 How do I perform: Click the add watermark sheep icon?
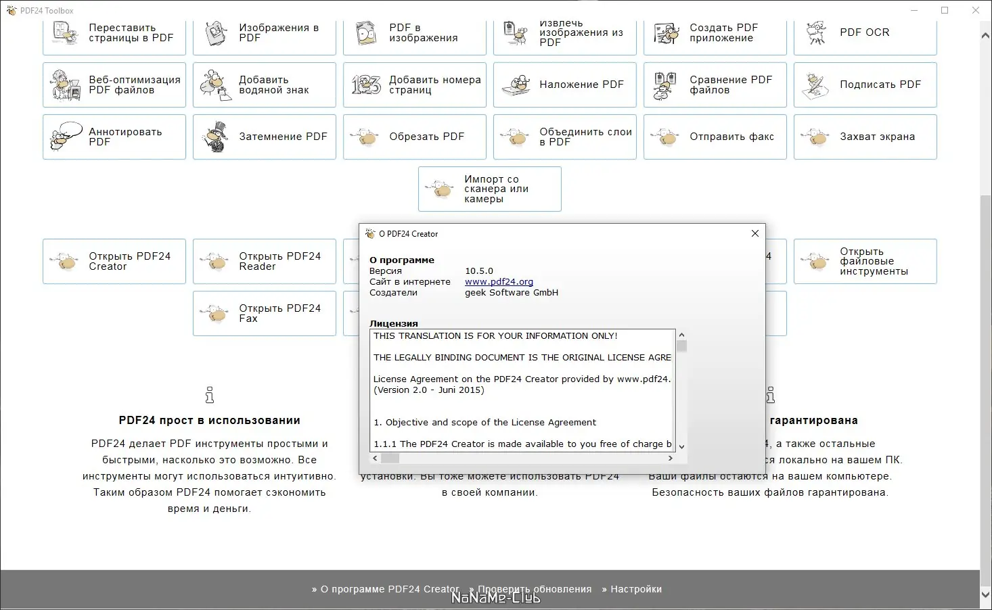(216, 85)
